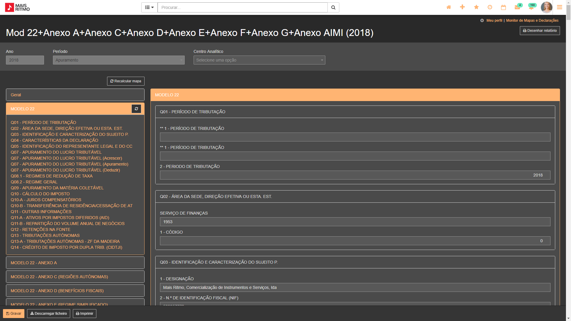Viewport: 571px width, 321px height.
Task: Go to Q13-A - TRIBUTAÇÕES AUTÓNOMAS - ZF DA MADEIRA
Action: coord(65,241)
